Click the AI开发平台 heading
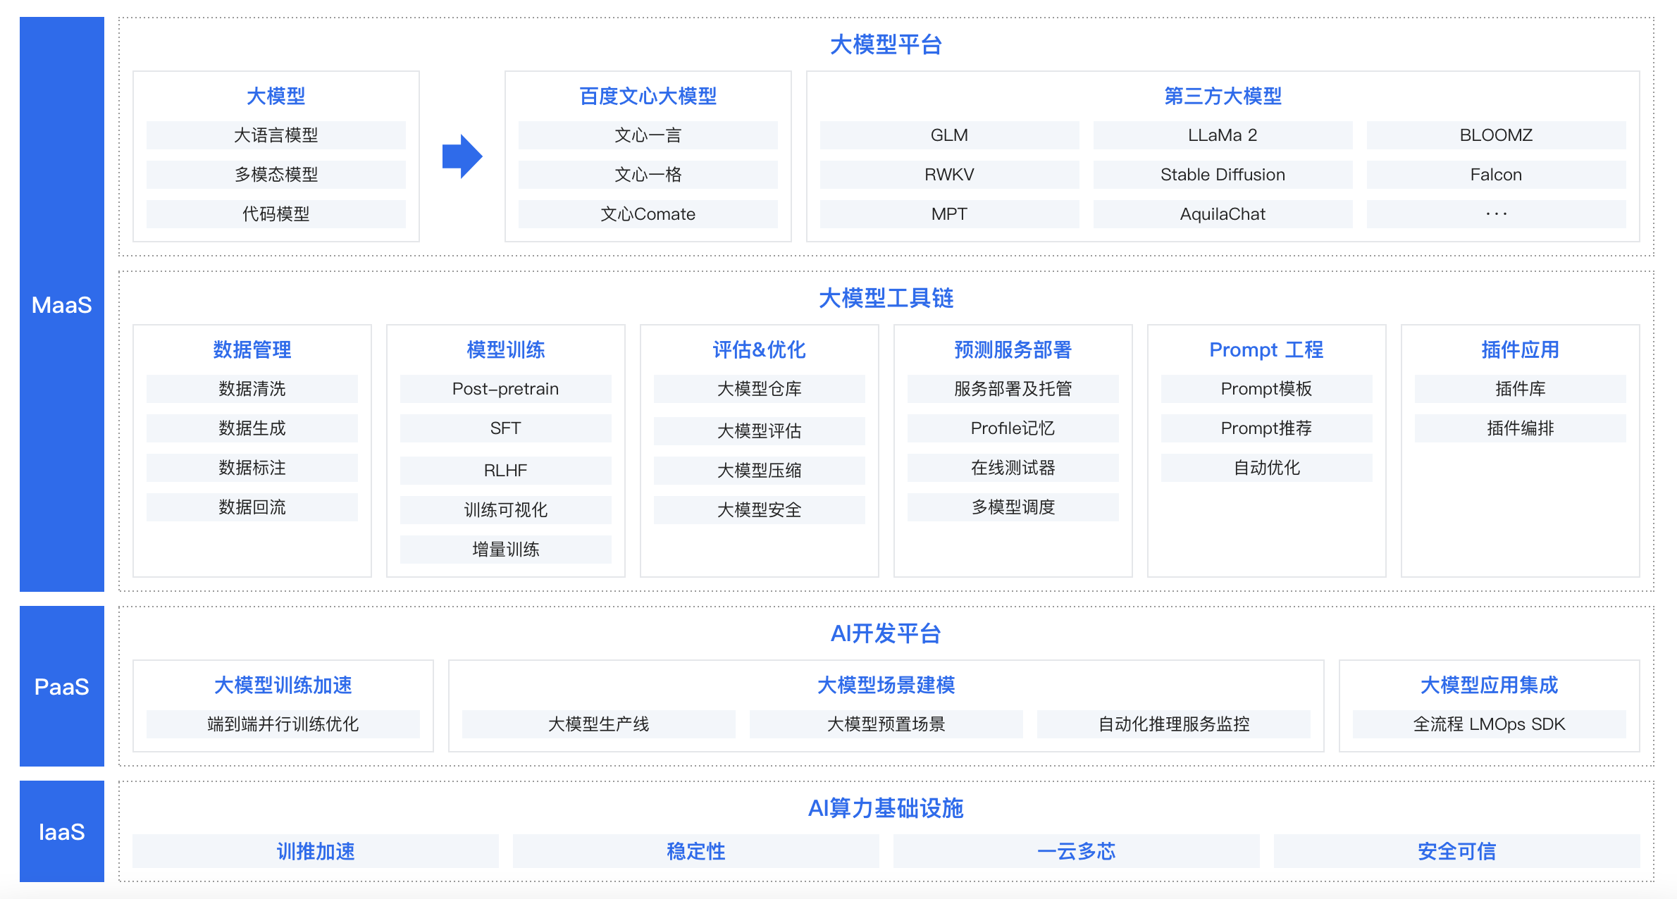The width and height of the screenshot is (1677, 899). coord(886,633)
